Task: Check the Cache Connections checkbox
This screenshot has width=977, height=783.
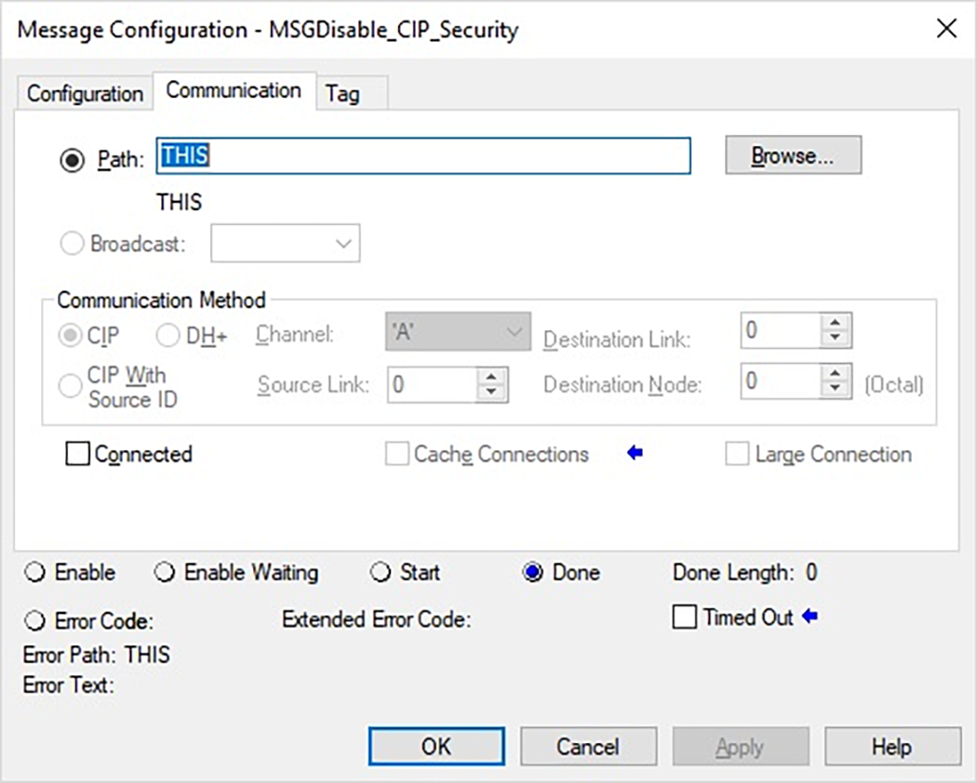Action: 396,454
